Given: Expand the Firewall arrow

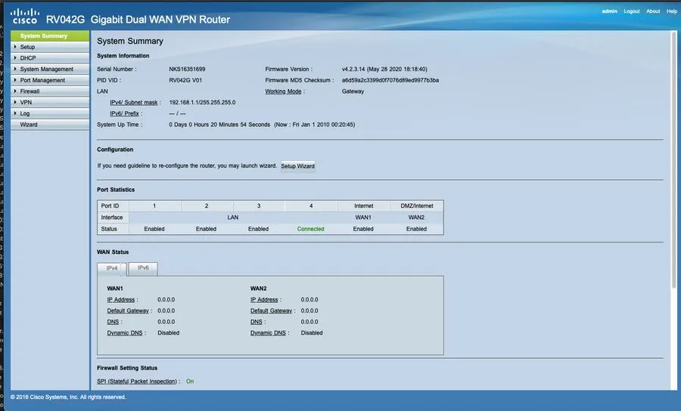Looking at the screenshot, I should point(15,91).
